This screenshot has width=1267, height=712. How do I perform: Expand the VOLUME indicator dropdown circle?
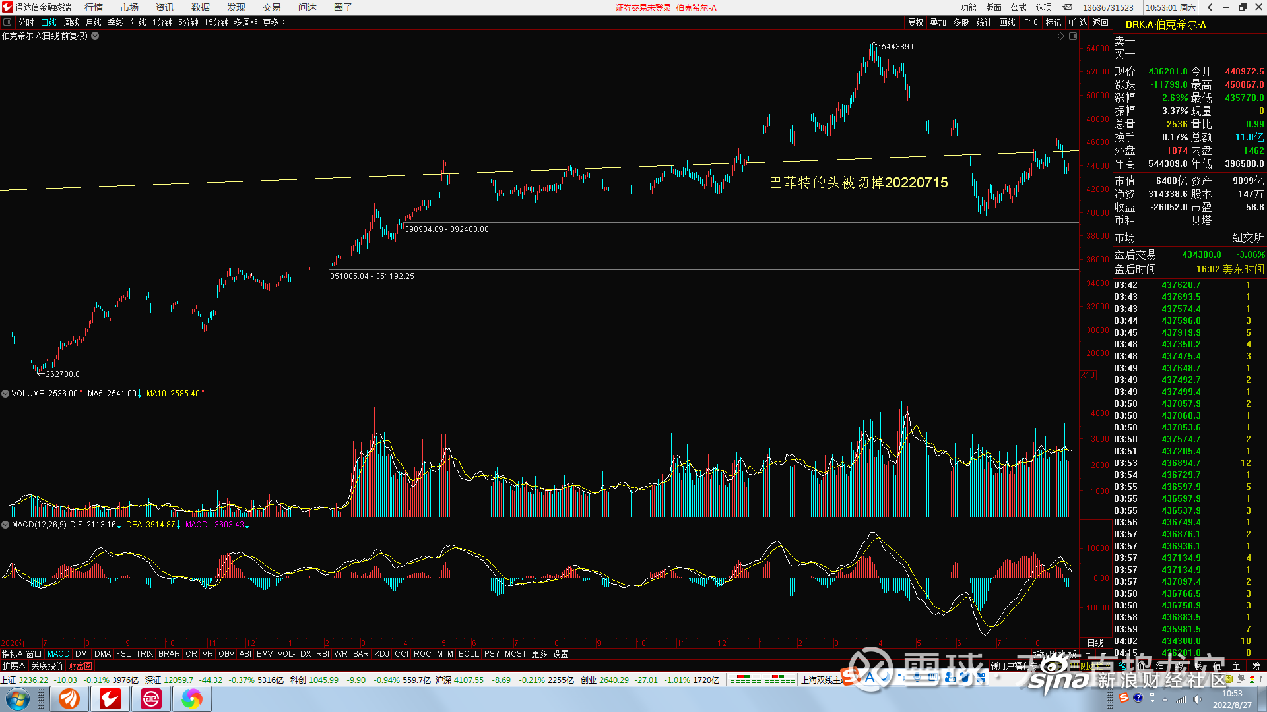pos(5,394)
